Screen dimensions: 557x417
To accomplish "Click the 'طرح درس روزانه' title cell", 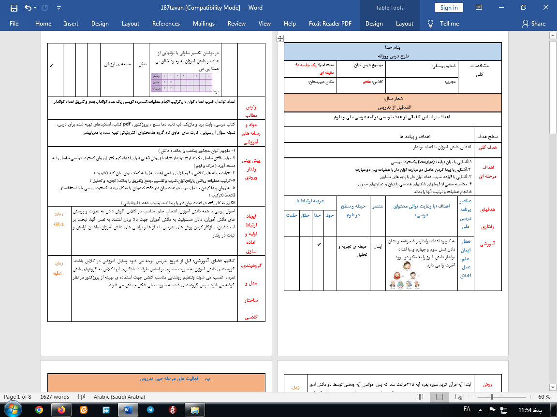I will click(393, 56).
